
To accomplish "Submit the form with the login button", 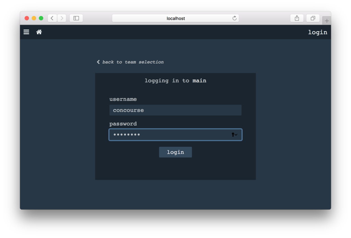I will coord(175,152).
